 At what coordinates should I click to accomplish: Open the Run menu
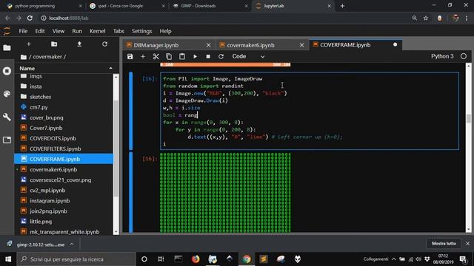[77, 31]
